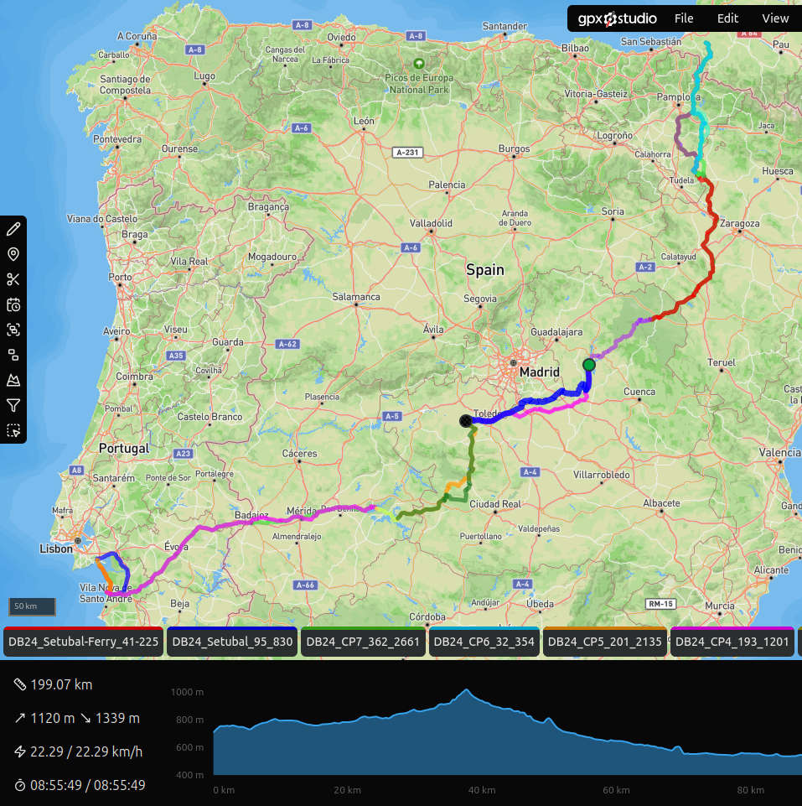Open the time and calendar tool

click(13, 304)
